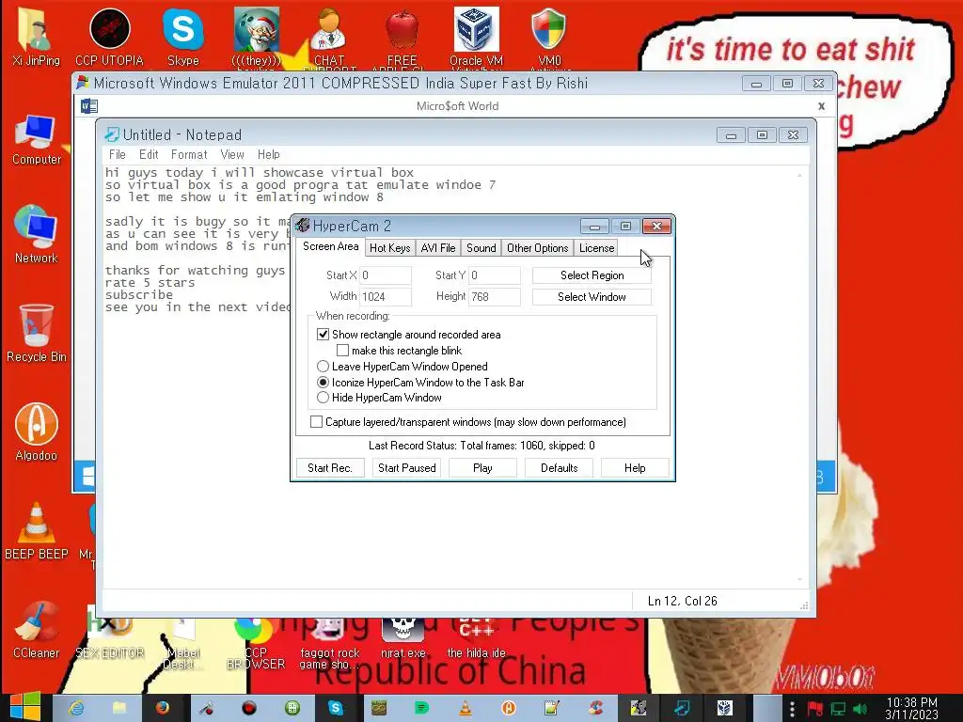
Task: Open the njrat.exe skull icon
Action: [403, 638]
